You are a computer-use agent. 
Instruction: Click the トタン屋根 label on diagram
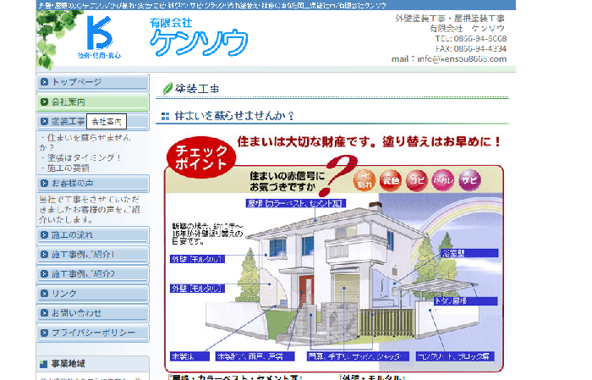coord(465,301)
